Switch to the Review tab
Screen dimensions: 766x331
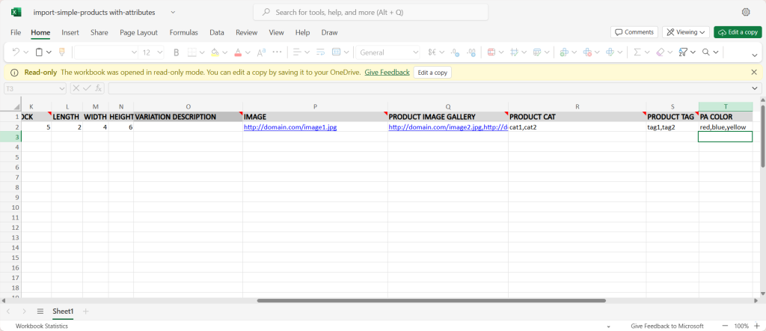point(246,32)
